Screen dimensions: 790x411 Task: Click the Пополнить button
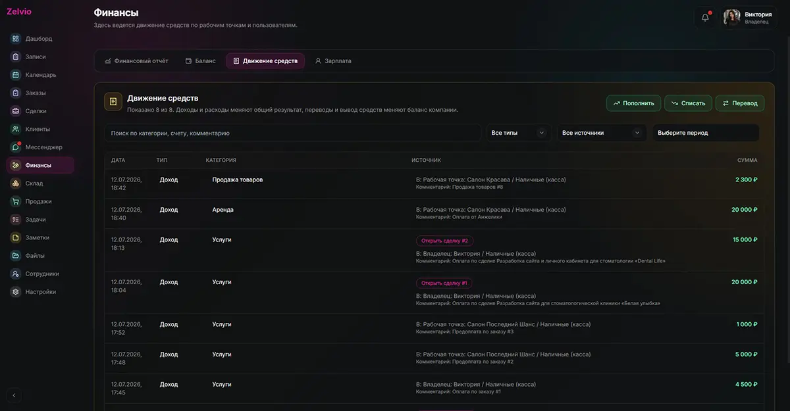point(633,103)
